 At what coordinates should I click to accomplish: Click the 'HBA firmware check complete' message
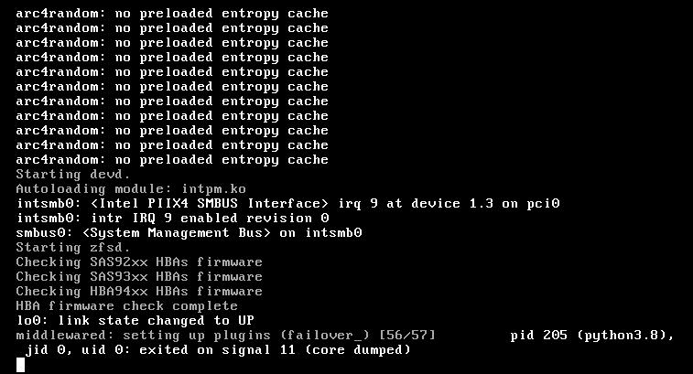tap(127, 305)
